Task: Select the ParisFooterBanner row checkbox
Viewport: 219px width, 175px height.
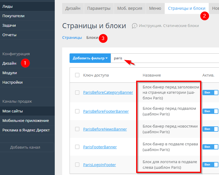Action: pyautogui.click(x=77, y=147)
